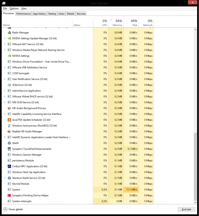This screenshot has height=216, width=199.
Task: Click the Start8 process icon
Action: (x=9, y=143)
